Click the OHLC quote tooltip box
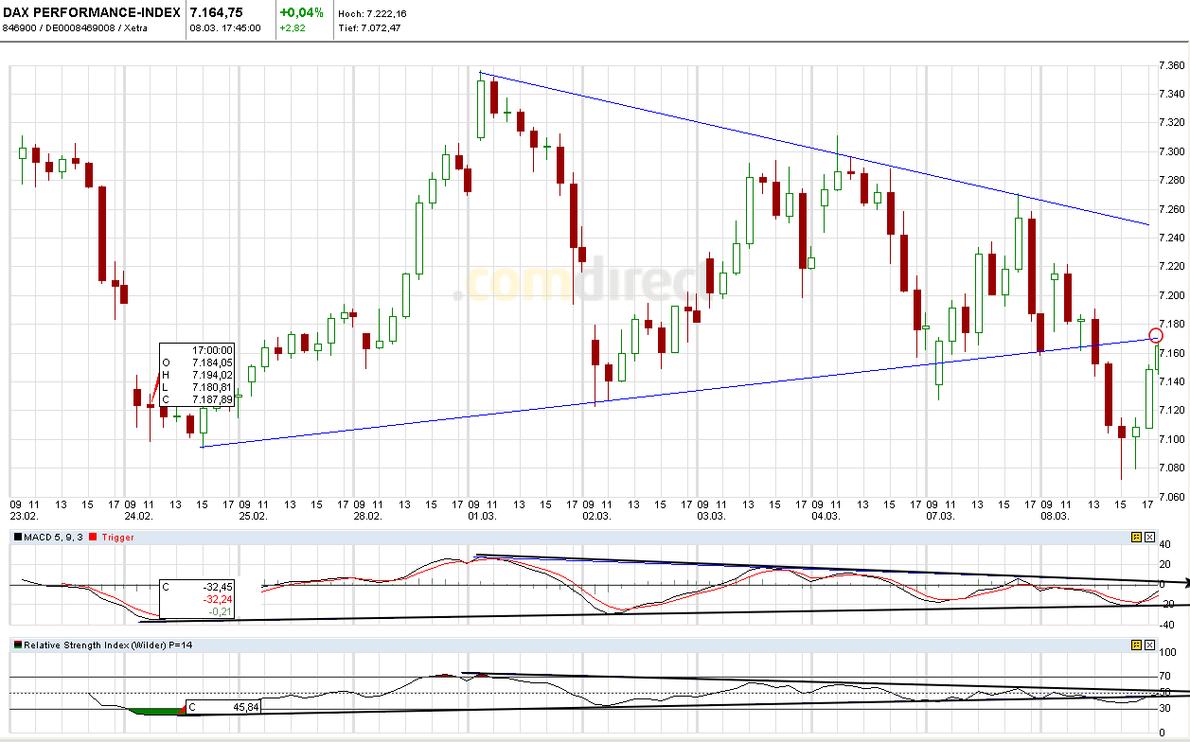The image size is (1190, 742). pos(199,377)
